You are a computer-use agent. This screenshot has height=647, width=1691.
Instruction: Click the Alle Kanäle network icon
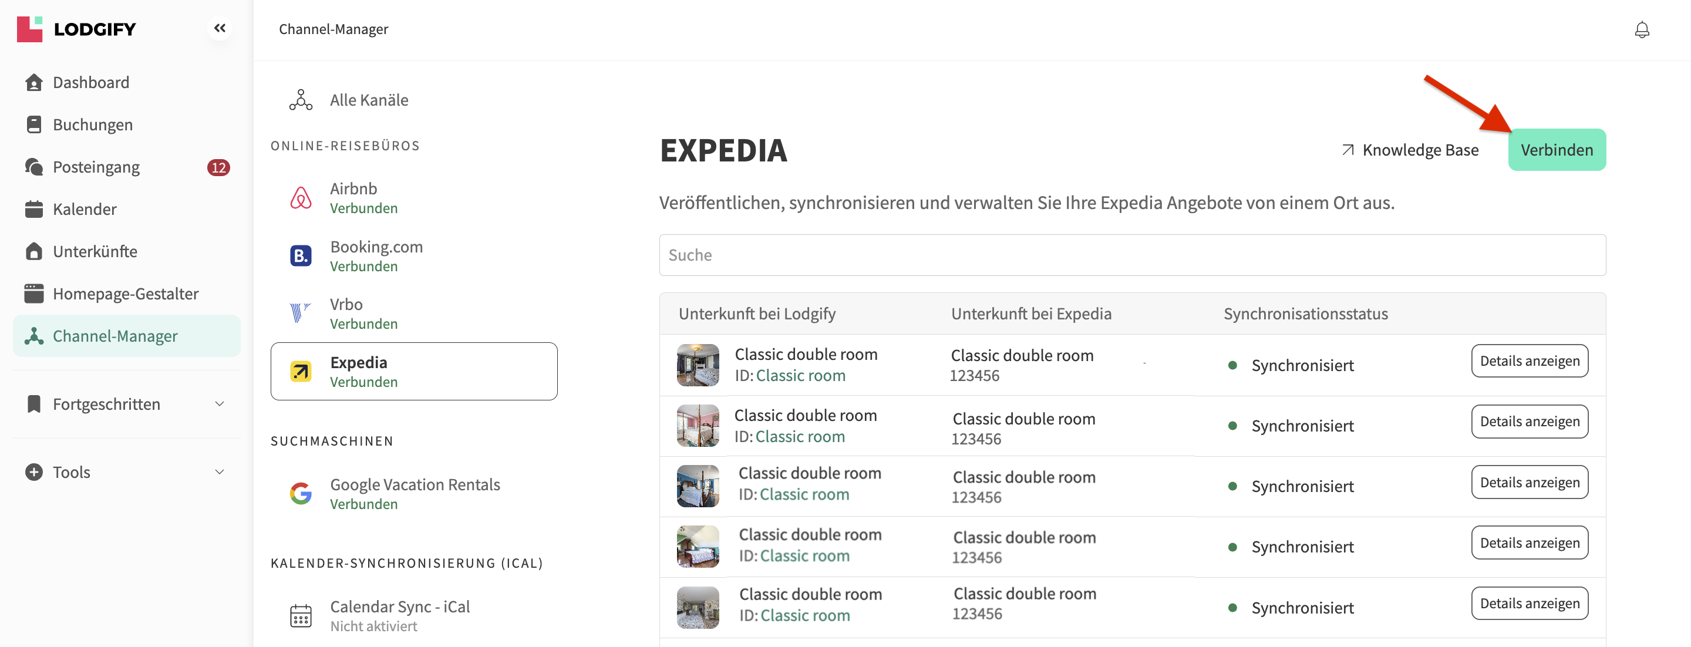pyautogui.click(x=301, y=100)
